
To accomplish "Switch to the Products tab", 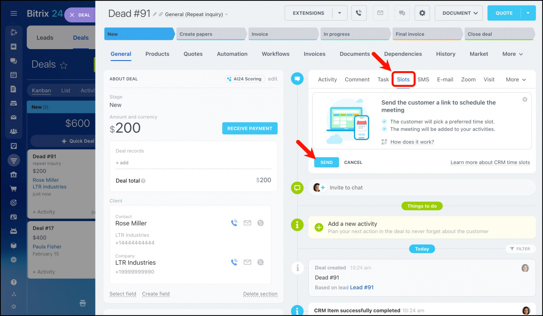I will pyautogui.click(x=157, y=54).
